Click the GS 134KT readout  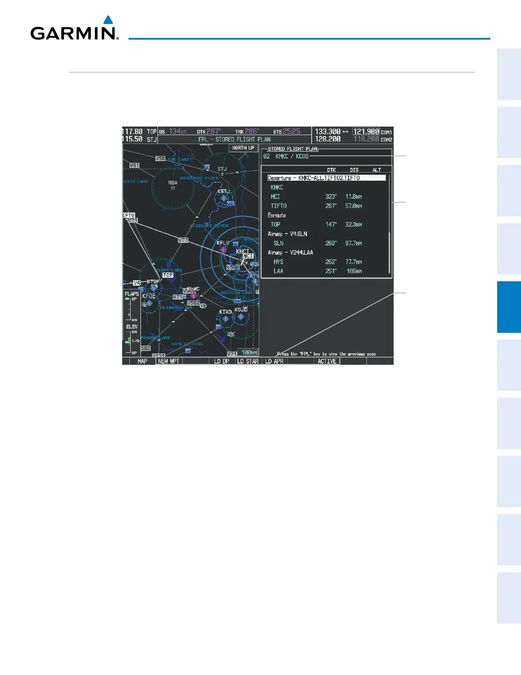(173, 132)
